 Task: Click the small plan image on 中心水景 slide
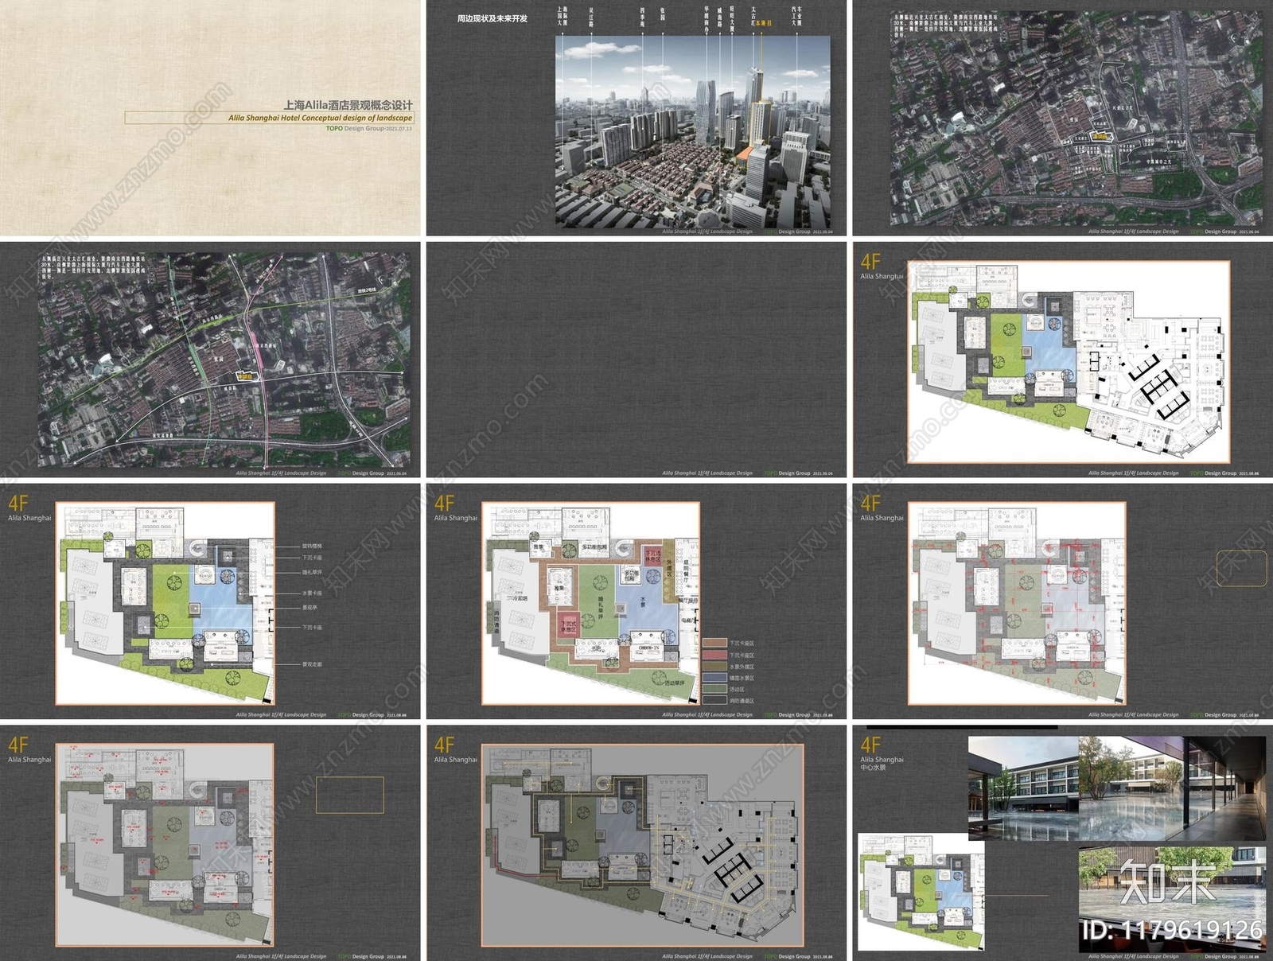[x=921, y=891]
